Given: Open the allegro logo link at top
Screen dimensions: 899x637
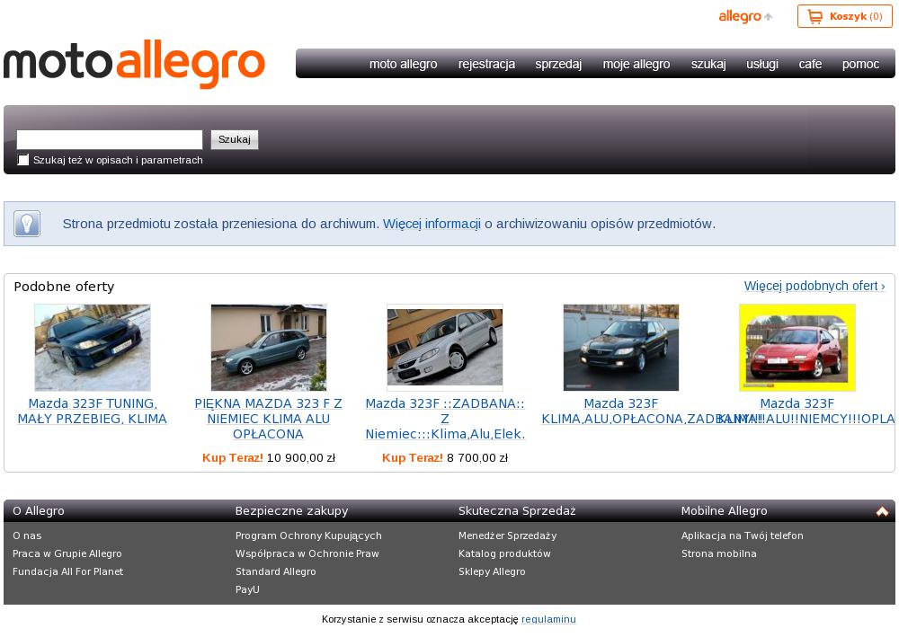Looking at the screenshot, I should tap(745, 16).
